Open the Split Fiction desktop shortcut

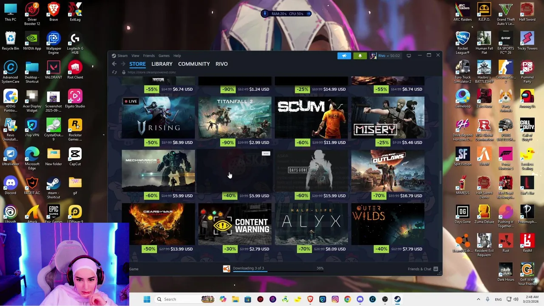tap(462, 156)
